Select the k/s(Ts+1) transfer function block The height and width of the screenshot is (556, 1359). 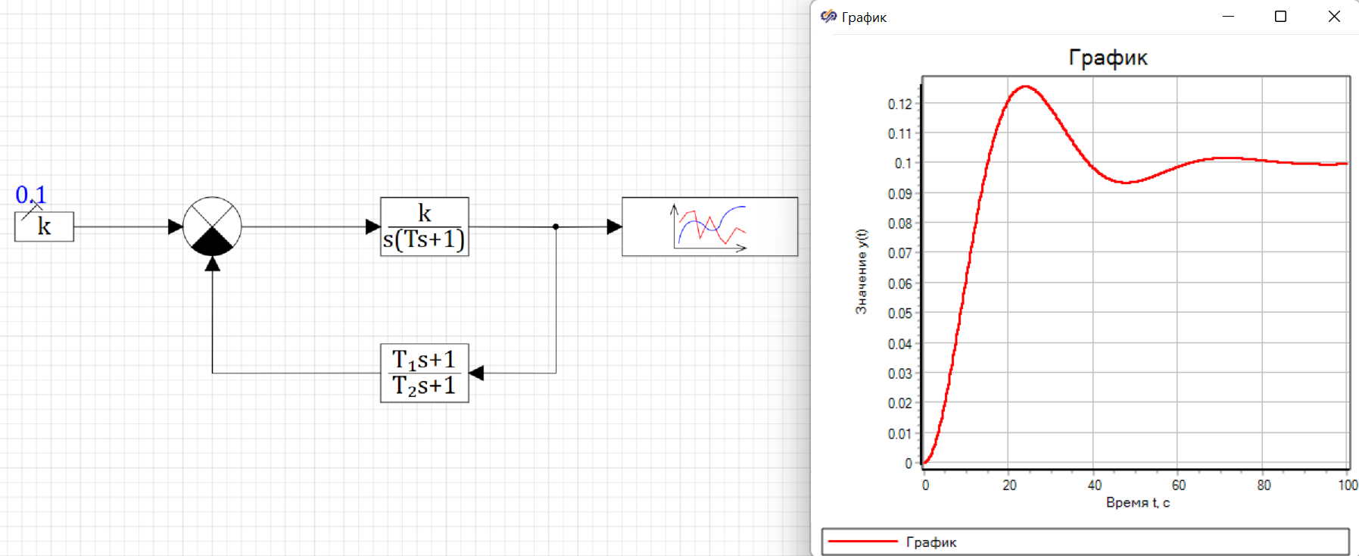pos(424,226)
